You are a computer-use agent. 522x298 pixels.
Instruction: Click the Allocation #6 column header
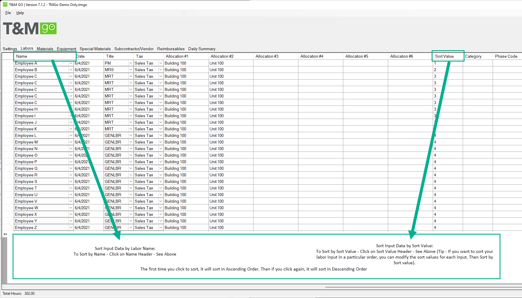(411, 56)
